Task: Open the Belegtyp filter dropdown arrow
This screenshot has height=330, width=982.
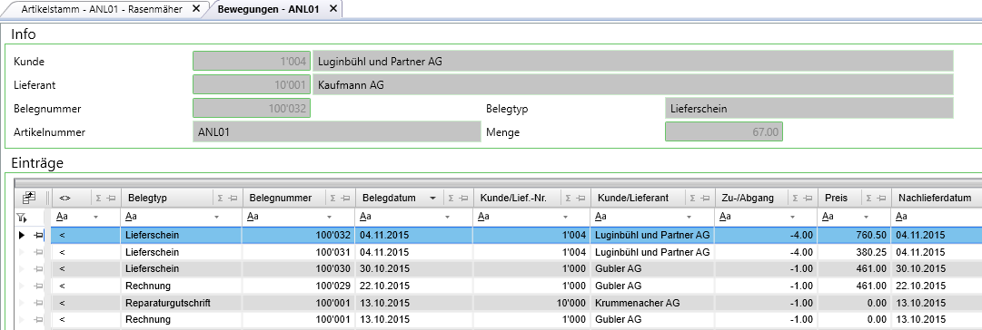Action: pos(217,218)
